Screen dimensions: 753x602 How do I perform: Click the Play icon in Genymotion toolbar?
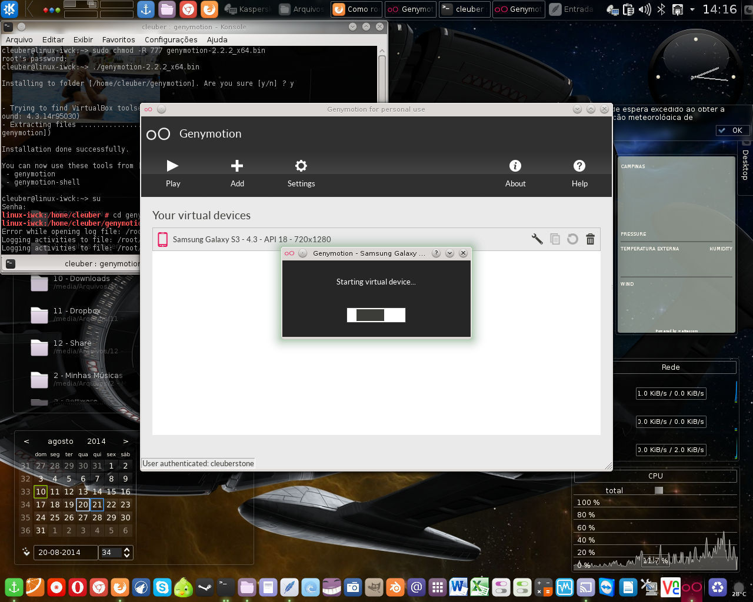tap(172, 166)
